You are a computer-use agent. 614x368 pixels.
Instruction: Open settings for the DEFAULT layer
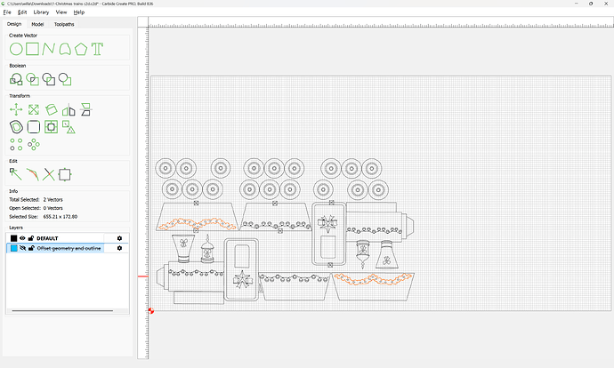tap(119, 238)
